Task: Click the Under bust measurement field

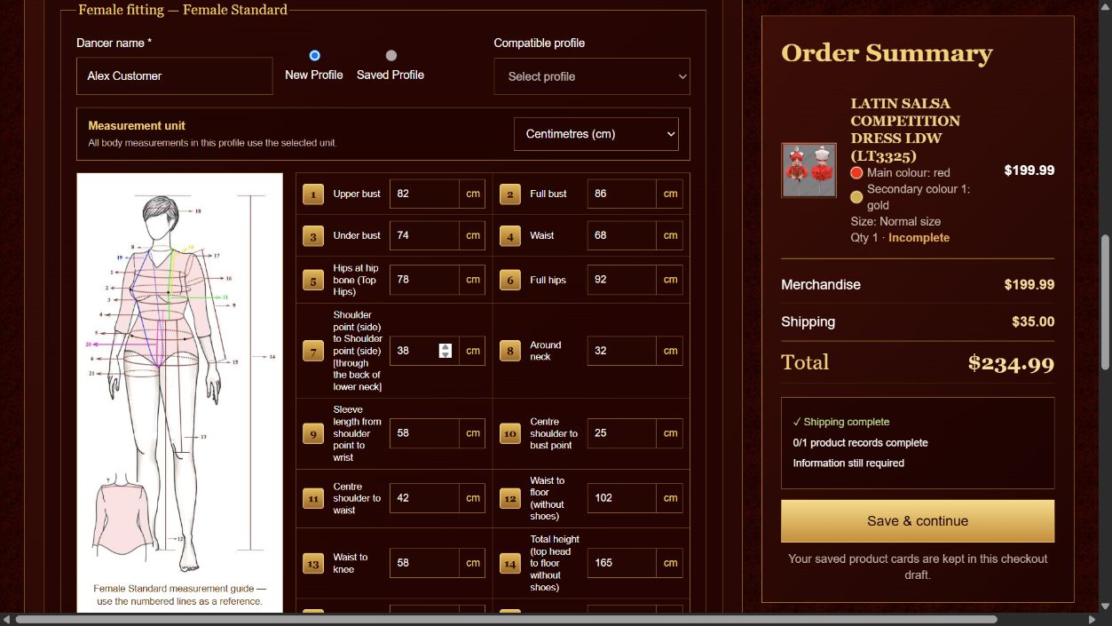Action: (424, 235)
